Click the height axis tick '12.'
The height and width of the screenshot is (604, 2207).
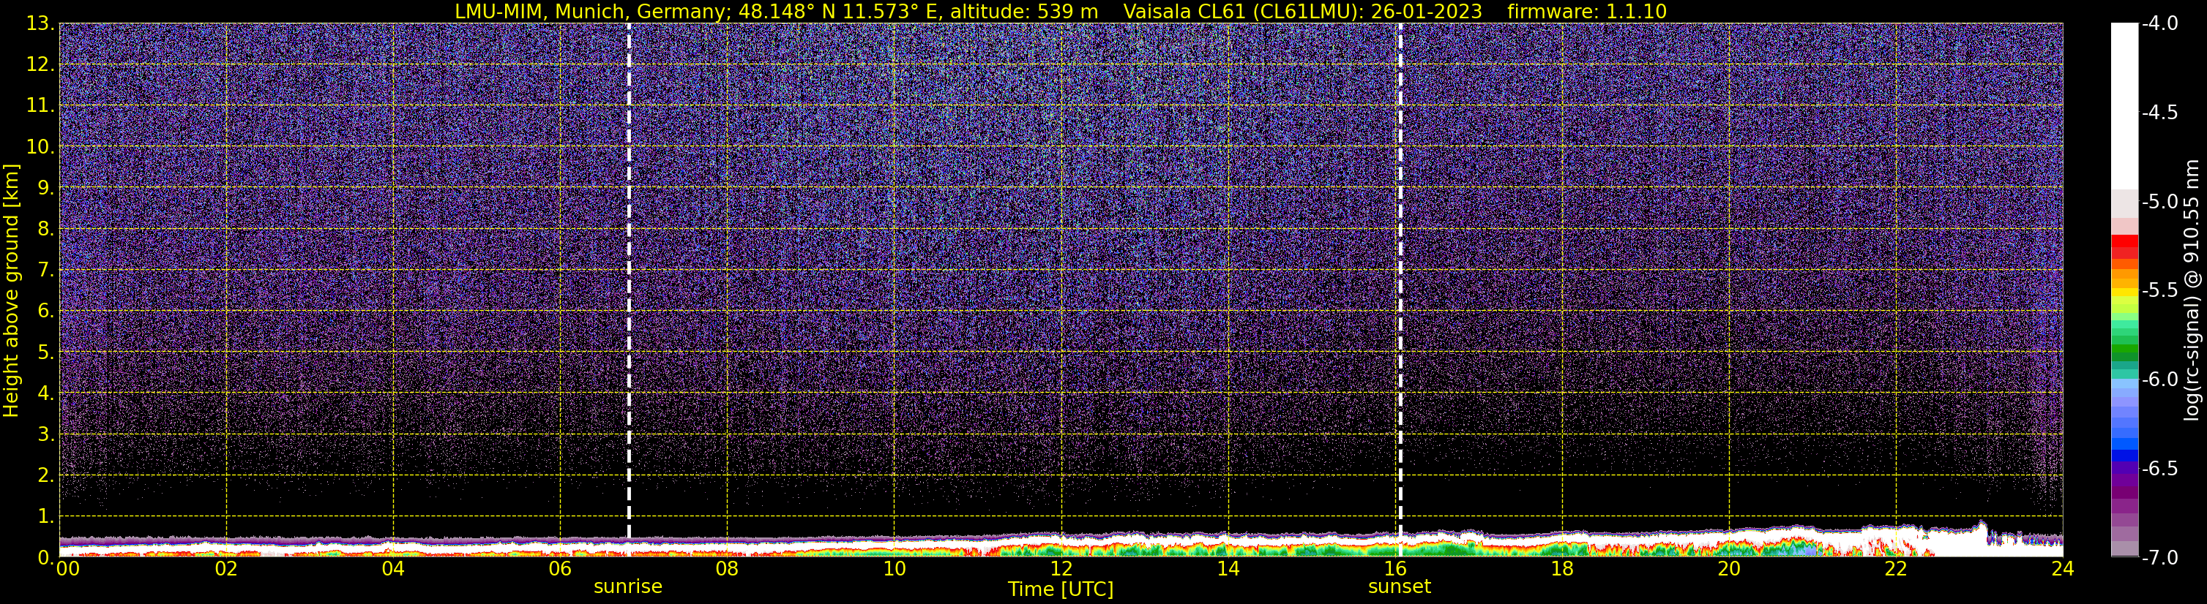click(40, 64)
